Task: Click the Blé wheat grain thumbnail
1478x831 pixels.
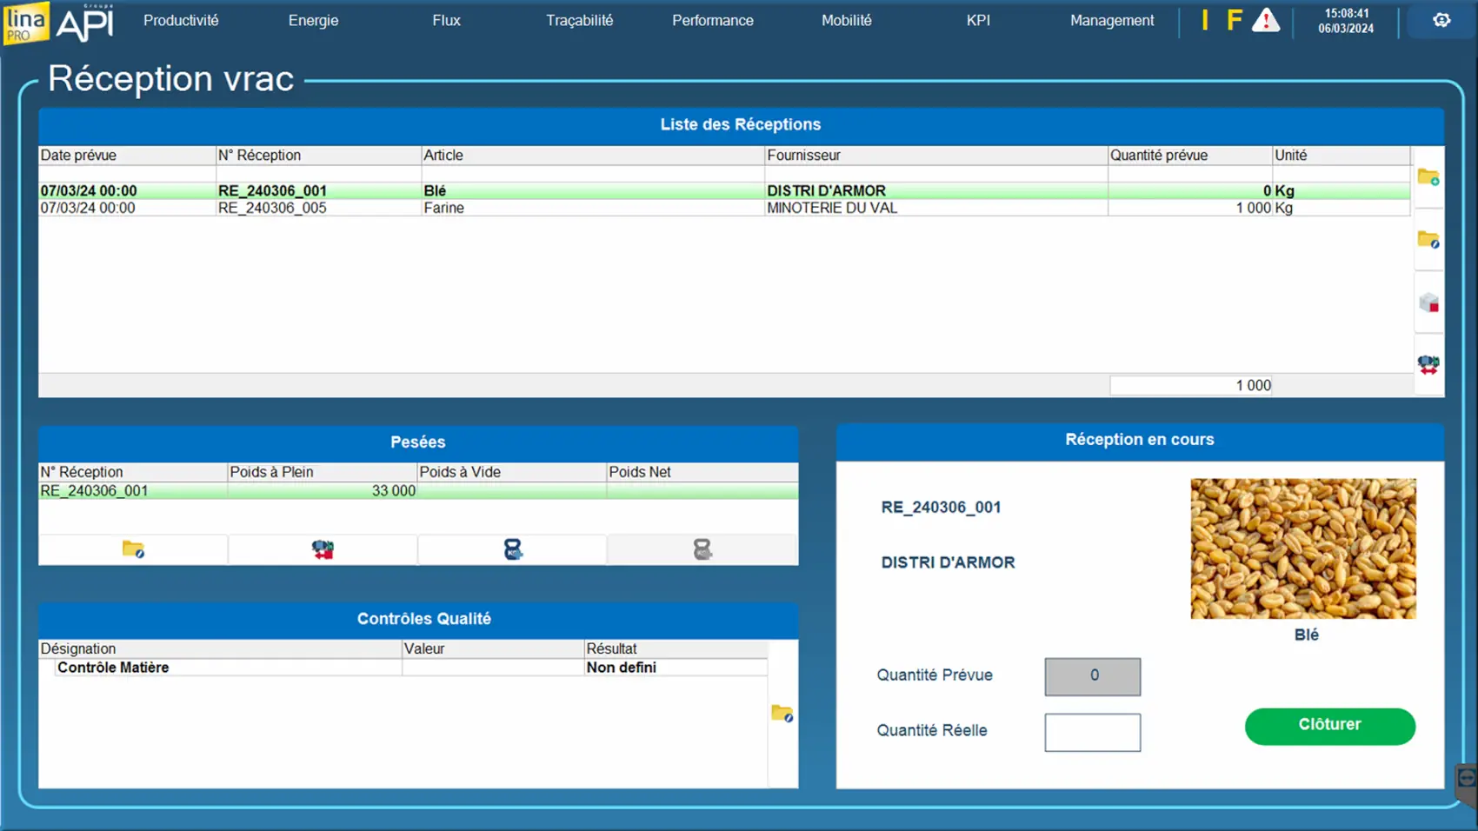Action: (x=1302, y=548)
